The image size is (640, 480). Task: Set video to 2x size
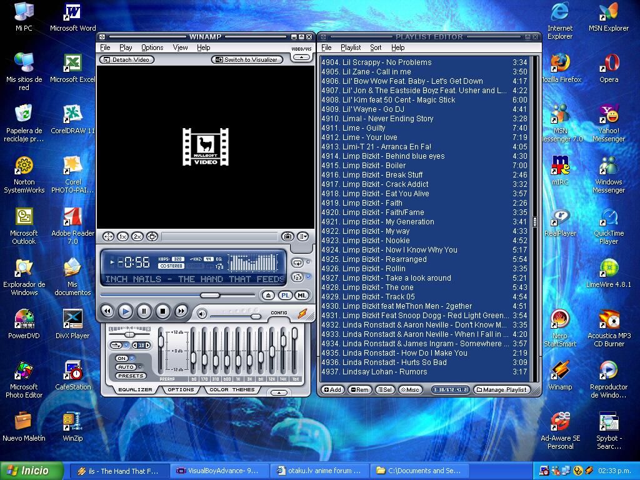137,236
